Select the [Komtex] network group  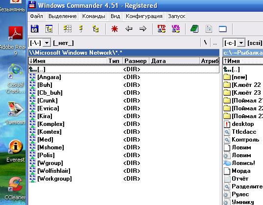[x=124, y=132]
